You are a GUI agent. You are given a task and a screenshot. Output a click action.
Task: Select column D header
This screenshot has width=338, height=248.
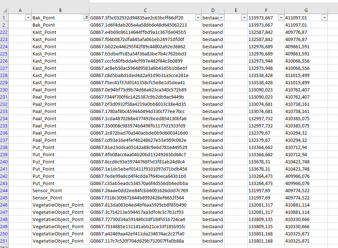[x=213, y=10]
